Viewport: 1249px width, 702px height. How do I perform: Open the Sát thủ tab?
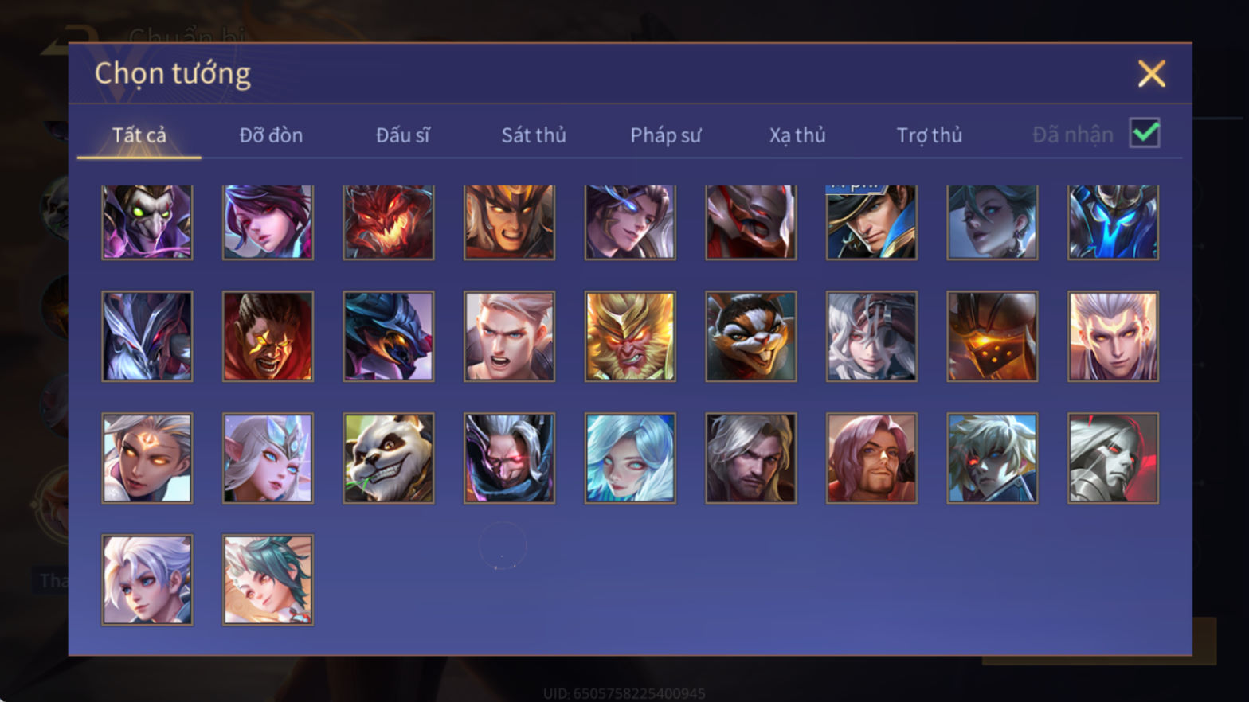tap(534, 135)
